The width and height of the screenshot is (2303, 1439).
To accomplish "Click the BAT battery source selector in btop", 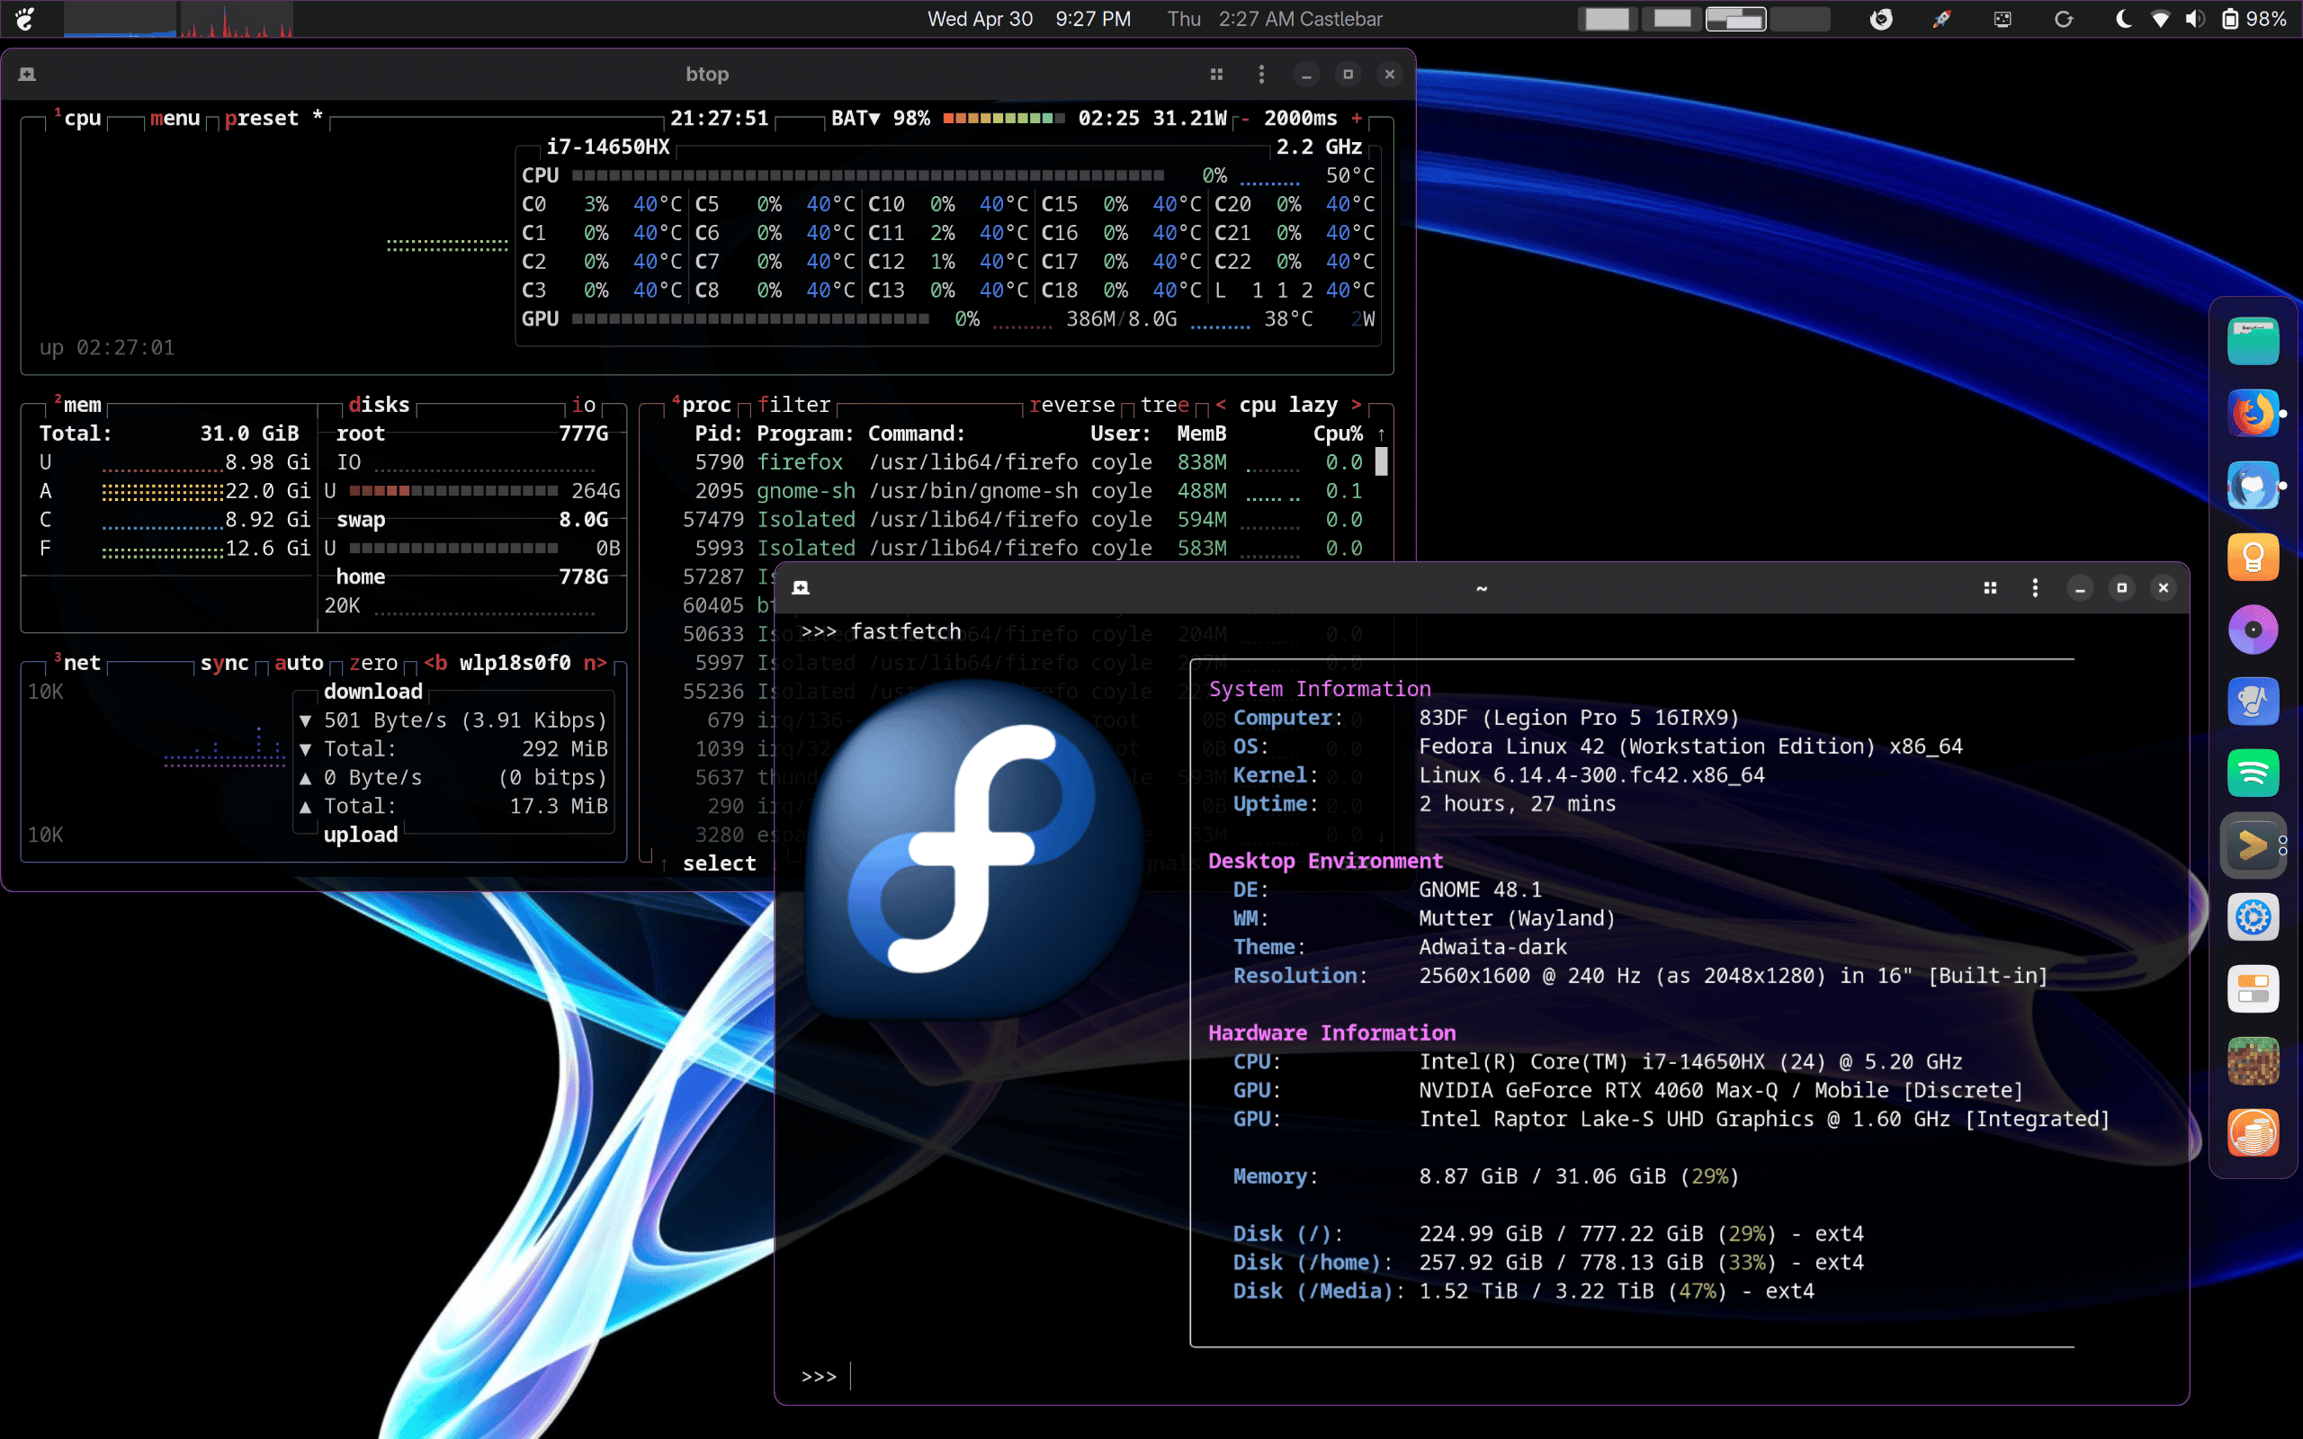I will pos(856,118).
